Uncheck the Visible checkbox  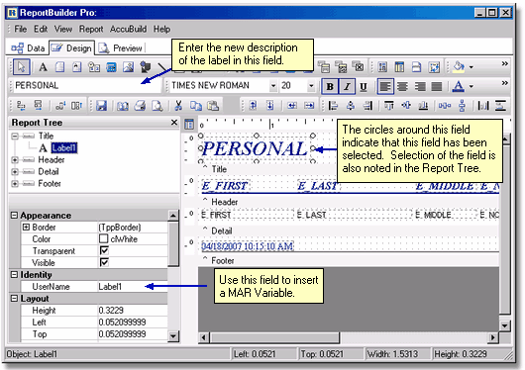coord(104,262)
